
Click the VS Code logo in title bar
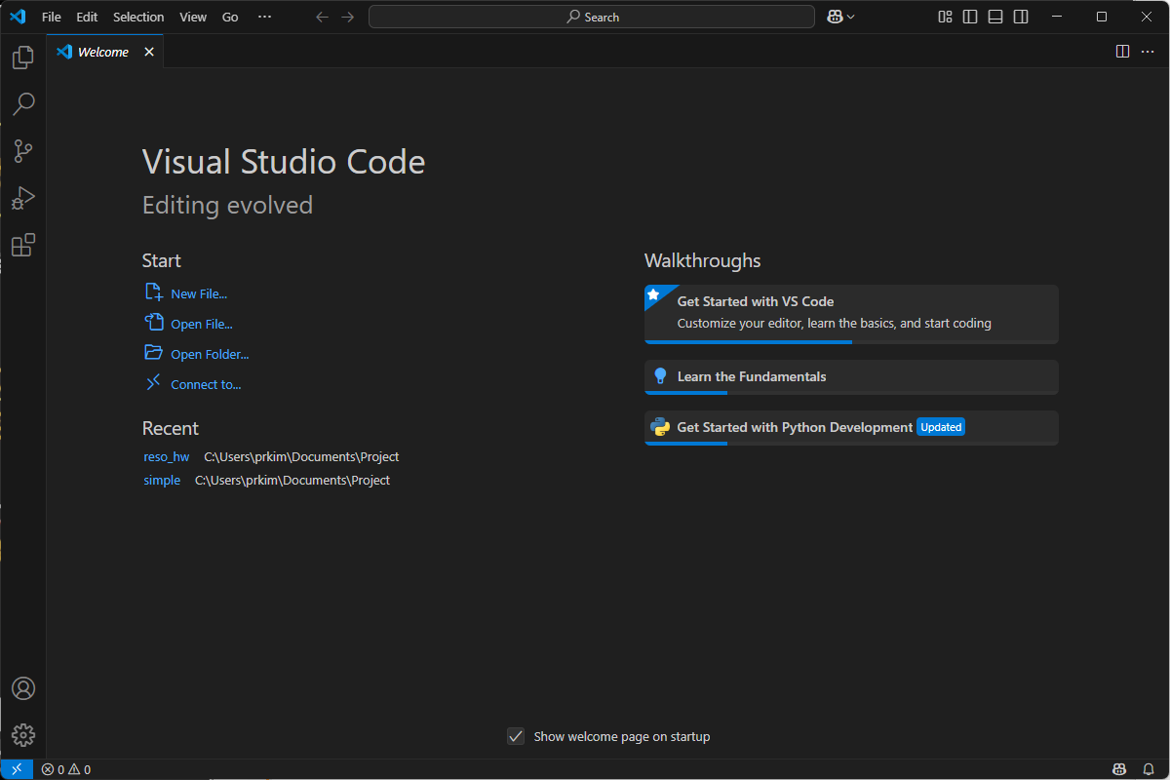18,17
